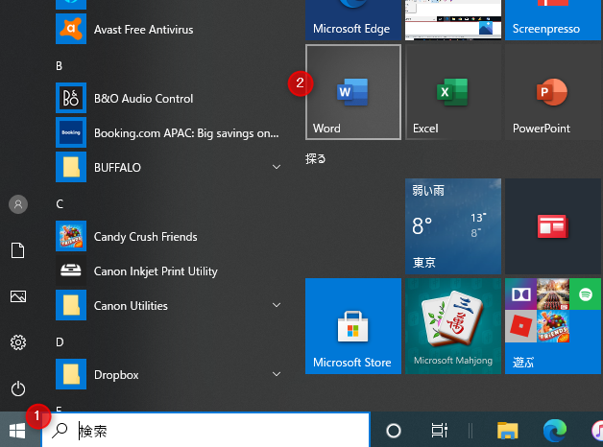Screen dimensions: 603x447
Task: Open the red News tile
Action: point(552,226)
